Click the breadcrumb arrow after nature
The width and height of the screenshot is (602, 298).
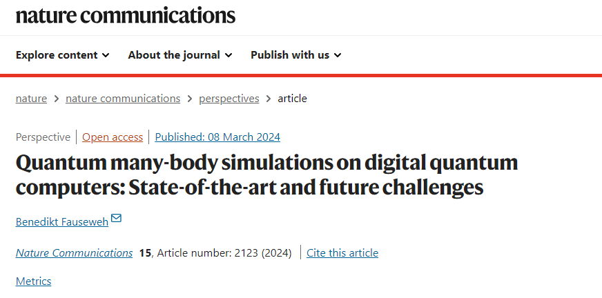click(57, 99)
